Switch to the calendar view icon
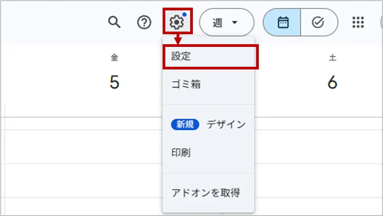 283,22
